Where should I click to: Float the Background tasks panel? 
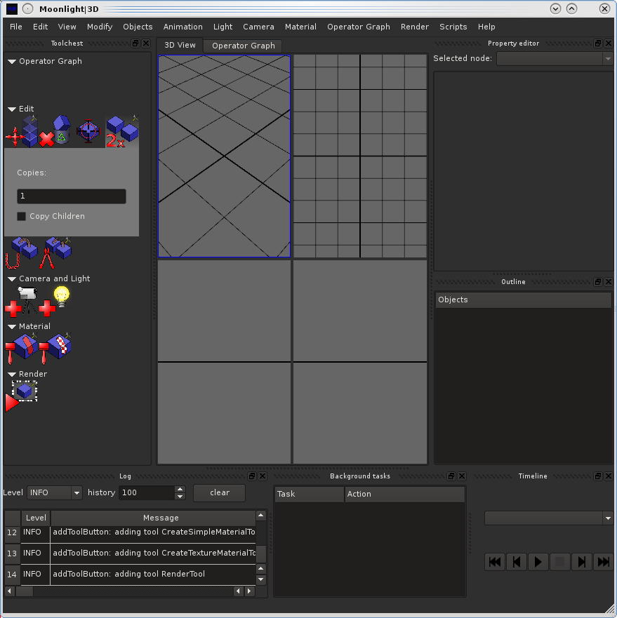451,476
